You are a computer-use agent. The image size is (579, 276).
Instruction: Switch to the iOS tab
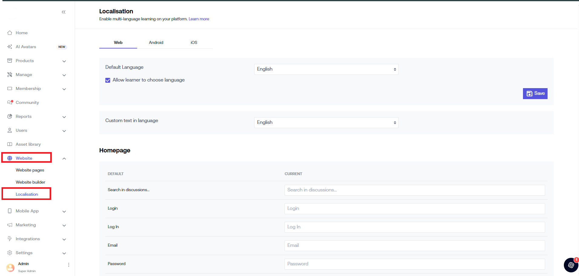[x=194, y=43]
